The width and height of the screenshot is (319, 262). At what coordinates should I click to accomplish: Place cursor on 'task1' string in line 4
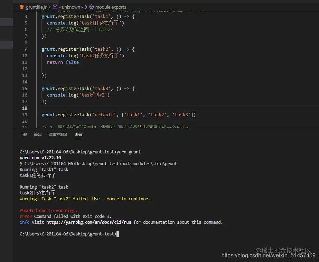[x=101, y=17]
